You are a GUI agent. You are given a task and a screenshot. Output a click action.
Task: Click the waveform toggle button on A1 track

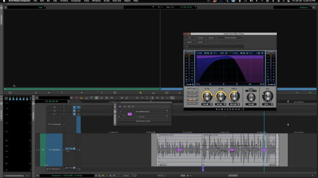67,149
